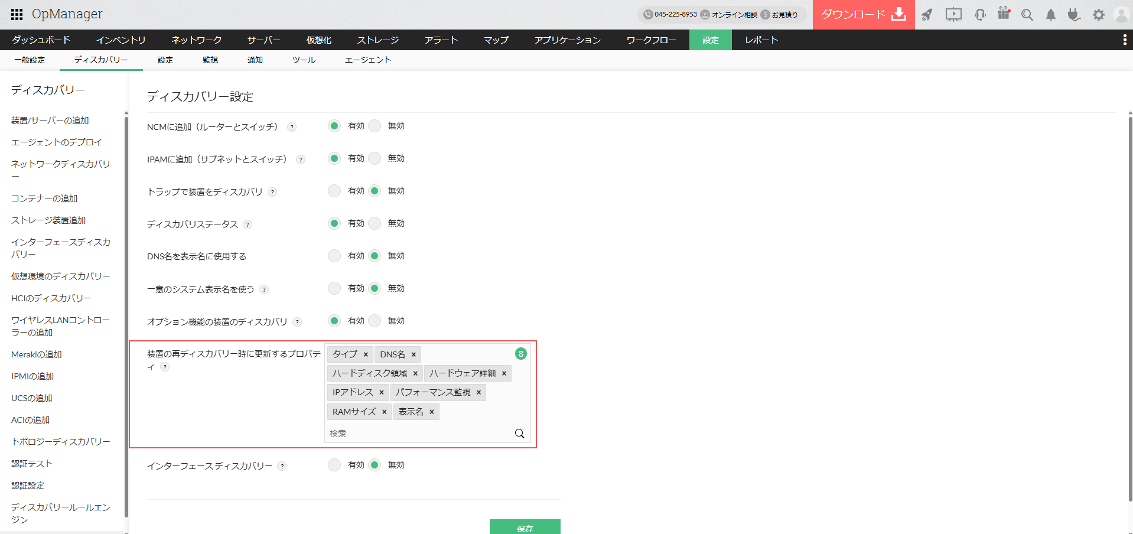The image size is (1133, 534).
Task: Open the presentation video icon
Action: point(953,15)
